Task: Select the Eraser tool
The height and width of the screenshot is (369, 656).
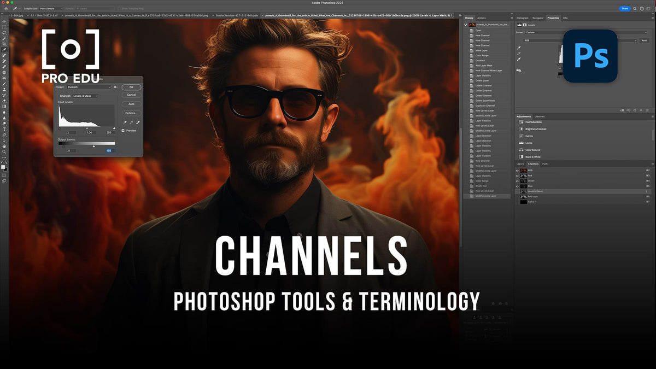Action: [4, 101]
